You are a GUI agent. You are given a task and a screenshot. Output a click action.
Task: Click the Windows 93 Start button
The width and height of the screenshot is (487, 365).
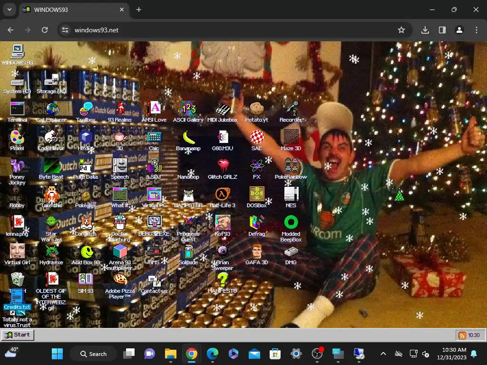[18, 335]
